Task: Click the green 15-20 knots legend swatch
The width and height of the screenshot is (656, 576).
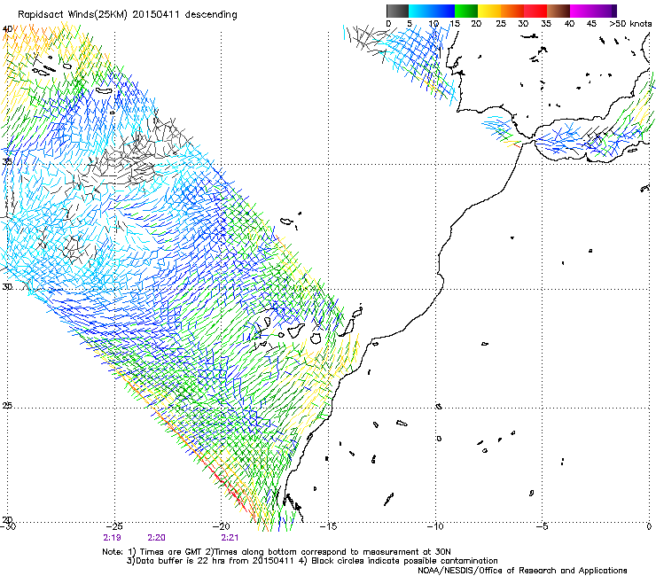Action: (466, 11)
